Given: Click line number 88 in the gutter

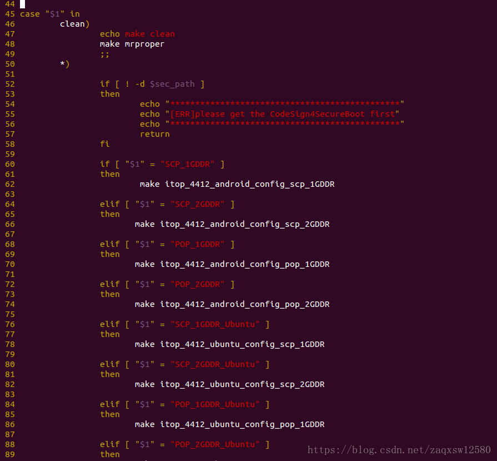Looking at the screenshot, I should click(x=10, y=444).
